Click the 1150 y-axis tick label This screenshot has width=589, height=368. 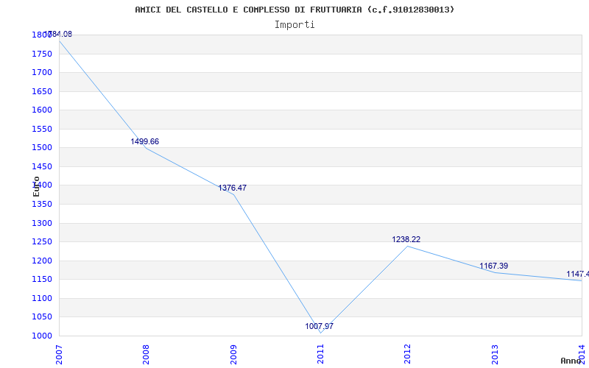pyautogui.click(x=42, y=280)
